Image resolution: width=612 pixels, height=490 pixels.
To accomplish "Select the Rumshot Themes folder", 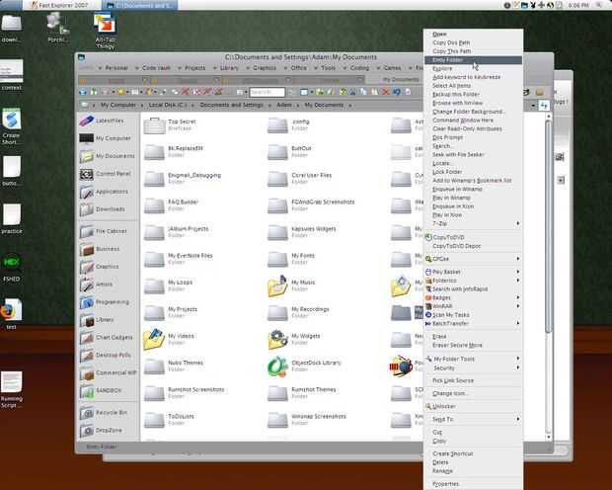I will (x=302, y=393).
